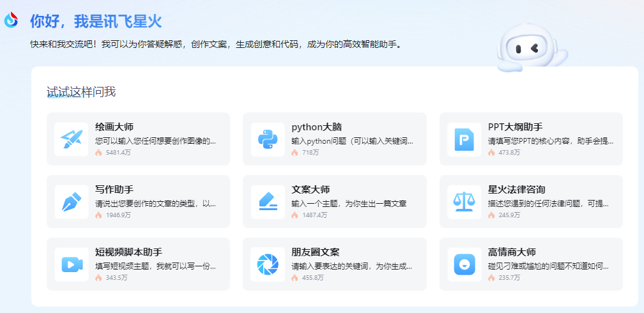
Task: Choose the 文案大师 card title
Action: (310, 189)
